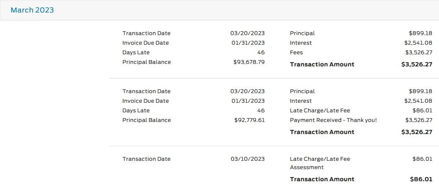Screen dimensions: 439x190
Task: Click the Principal label in second transaction
Action: coord(302,91)
